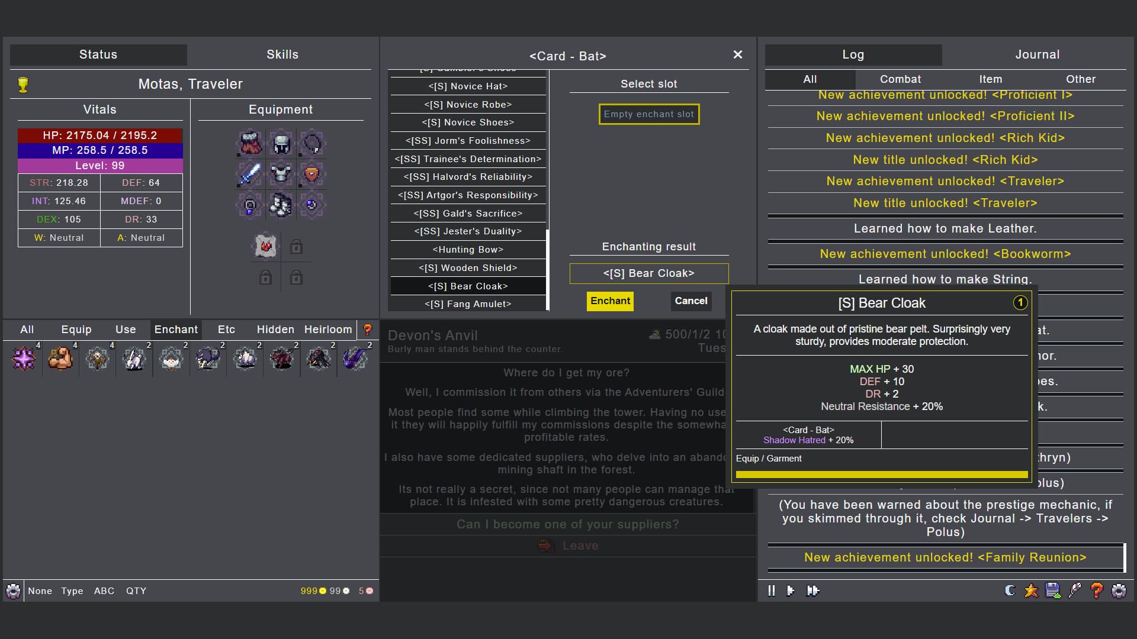Screen dimensions: 1137x639
Task: Switch to the Skills tab
Action: [x=282, y=54]
